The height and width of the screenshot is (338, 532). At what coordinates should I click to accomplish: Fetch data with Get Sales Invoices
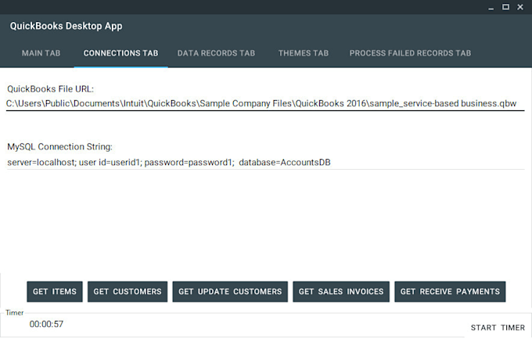[341, 292]
